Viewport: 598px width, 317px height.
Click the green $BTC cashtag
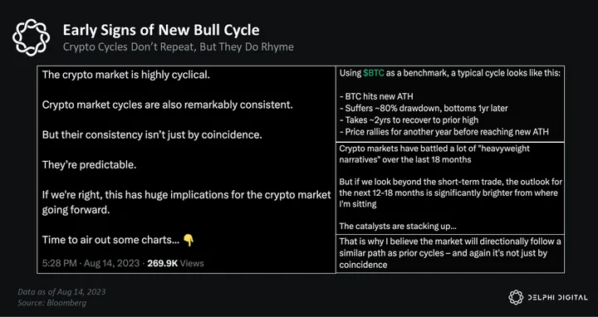(x=374, y=73)
